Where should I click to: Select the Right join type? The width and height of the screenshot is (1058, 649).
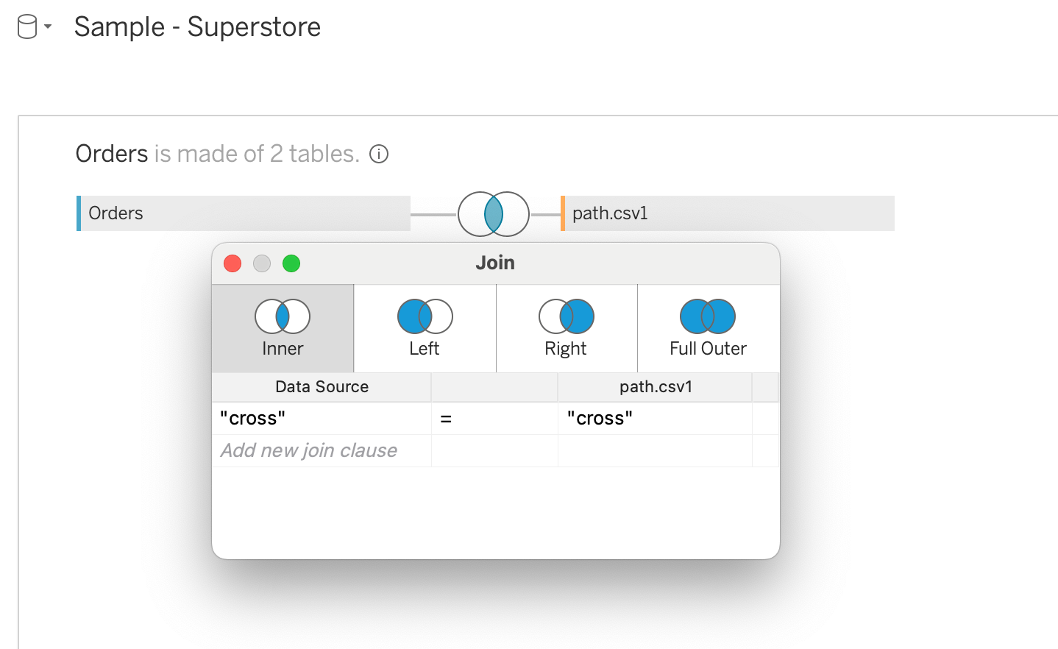point(566,328)
